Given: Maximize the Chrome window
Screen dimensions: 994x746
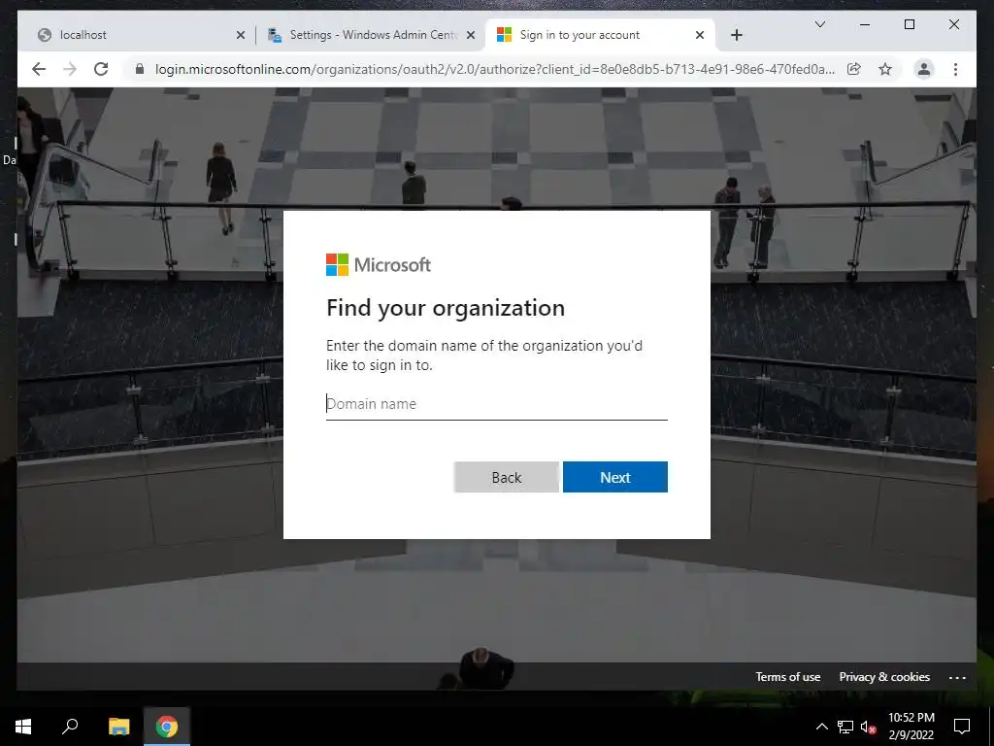Looking at the screenshot, I should click(909, 24).
